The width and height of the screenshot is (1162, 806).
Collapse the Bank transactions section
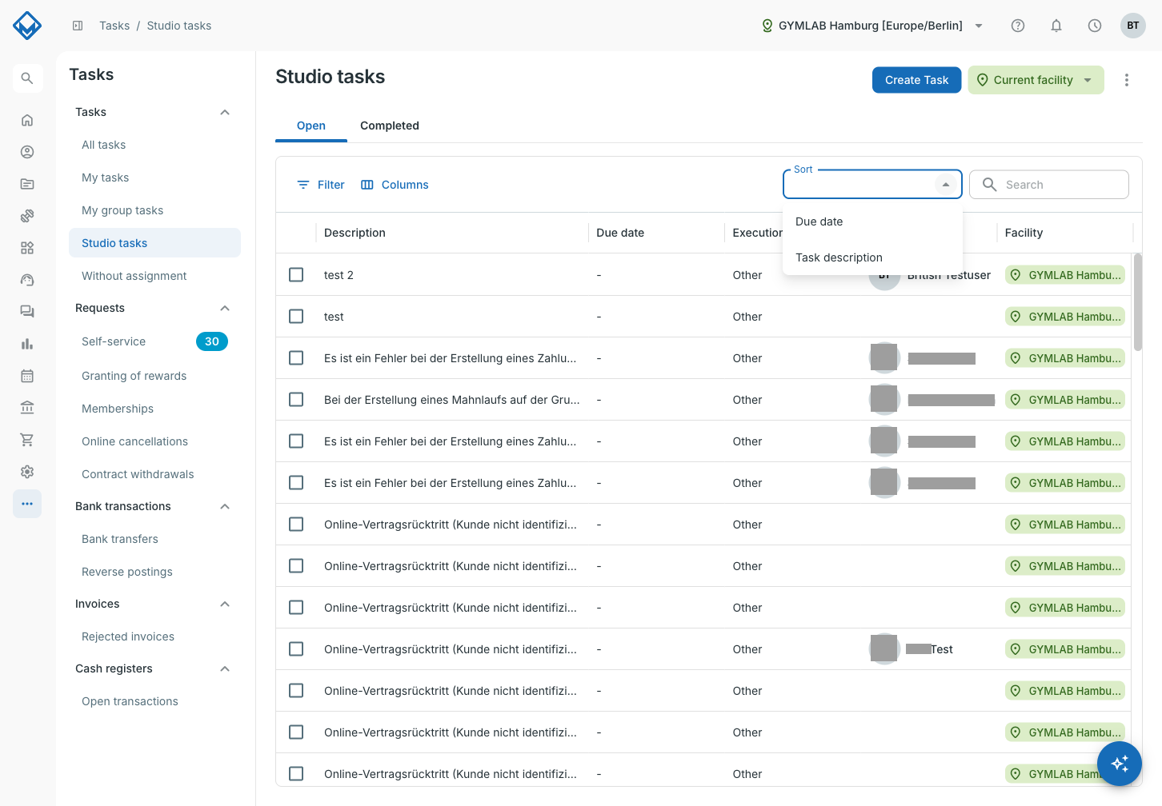point(225,506)
